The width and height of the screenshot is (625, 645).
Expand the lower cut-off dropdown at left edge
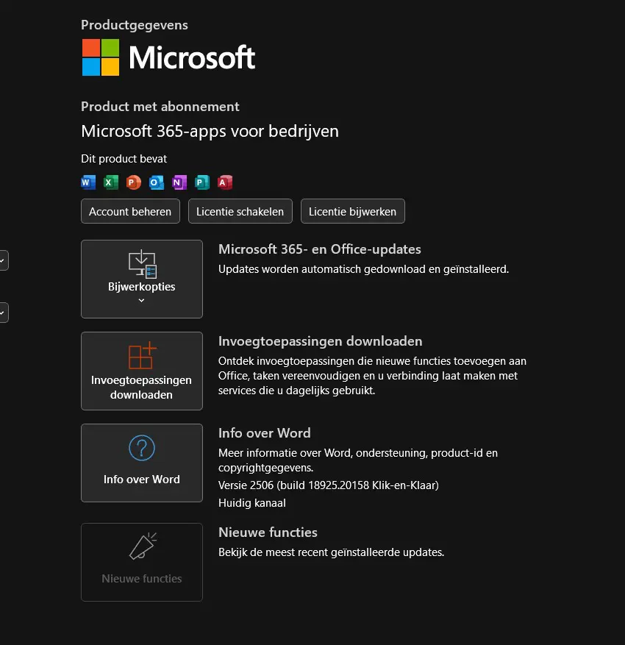(3, 313)
